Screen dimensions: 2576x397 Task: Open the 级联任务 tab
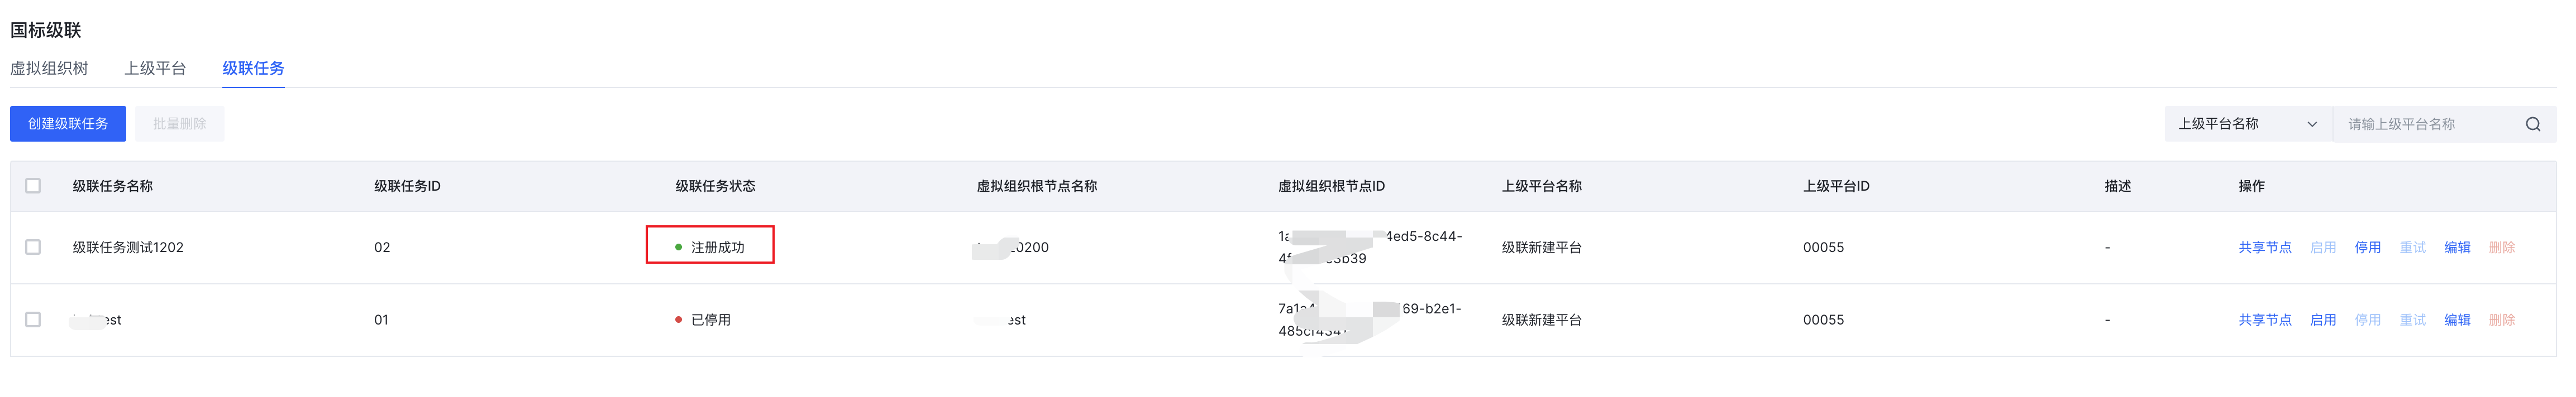pyautogui.click(x=253, y=69)
